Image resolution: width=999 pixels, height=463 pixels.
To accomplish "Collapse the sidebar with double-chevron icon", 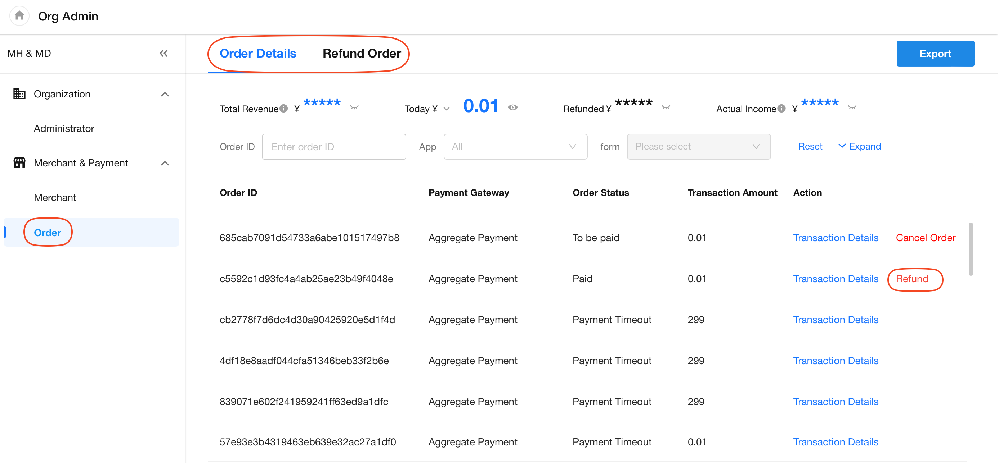I will [x=163, y=54].
